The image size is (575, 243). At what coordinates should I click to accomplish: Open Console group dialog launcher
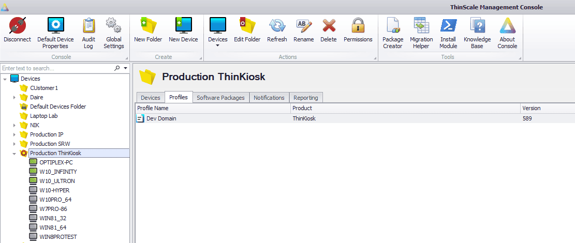tap(127, 58)
